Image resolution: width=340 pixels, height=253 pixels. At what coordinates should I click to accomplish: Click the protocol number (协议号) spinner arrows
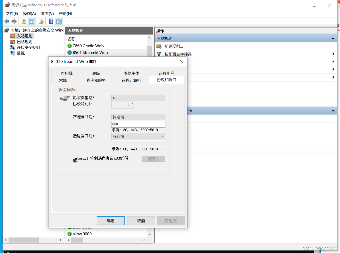point(133,105)
